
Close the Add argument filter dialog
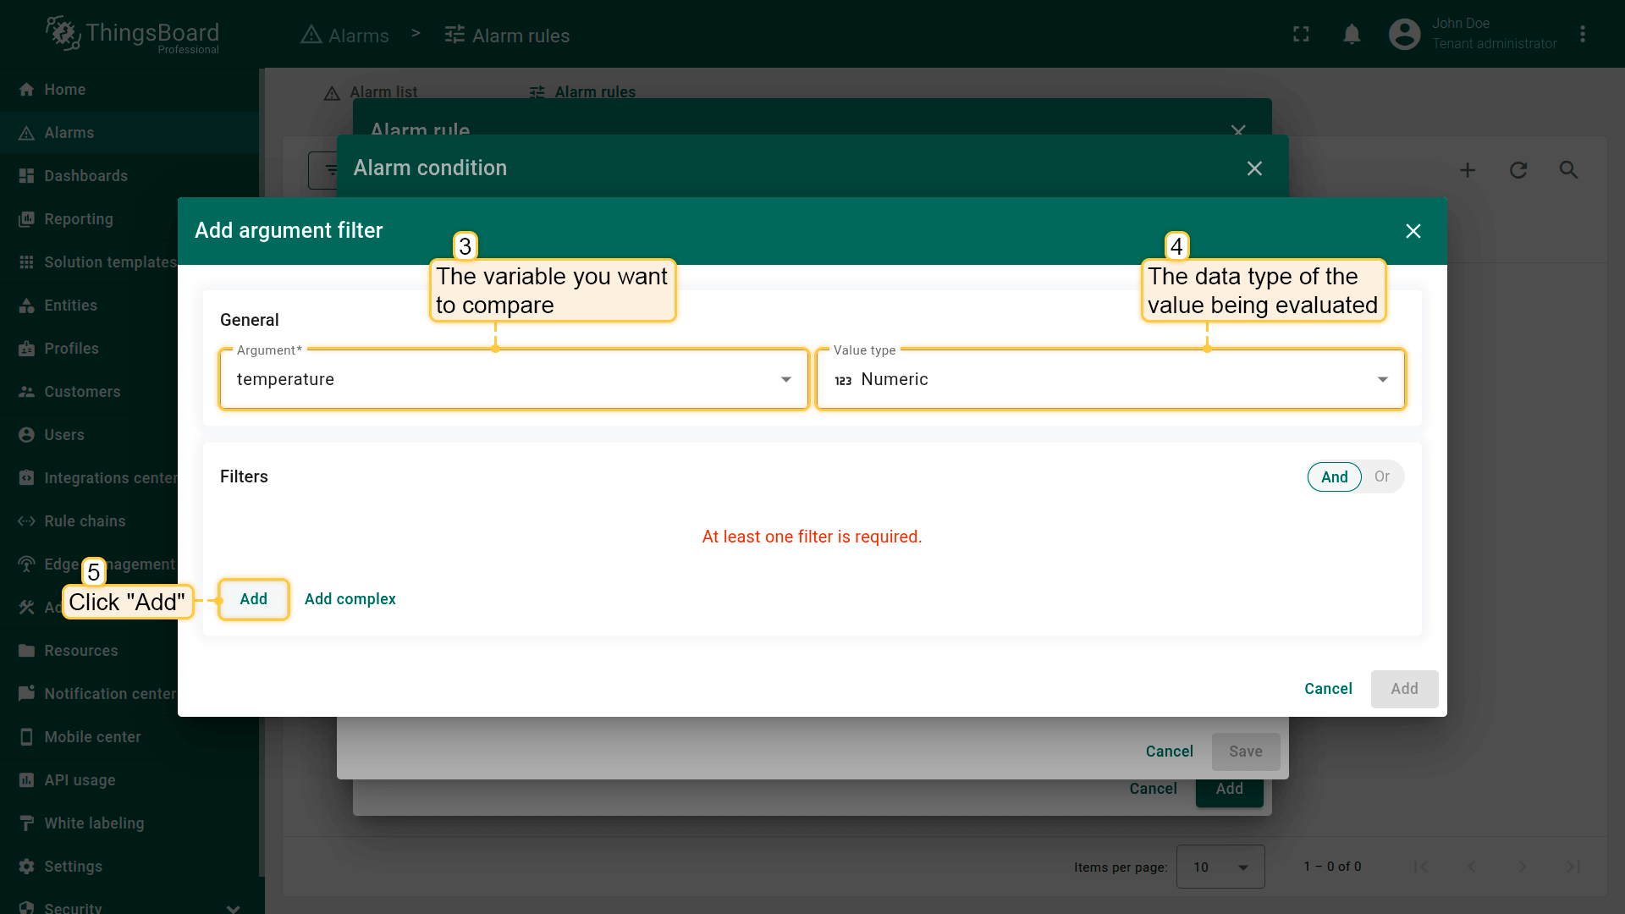pyautogui.click(x=1413, y=231)
